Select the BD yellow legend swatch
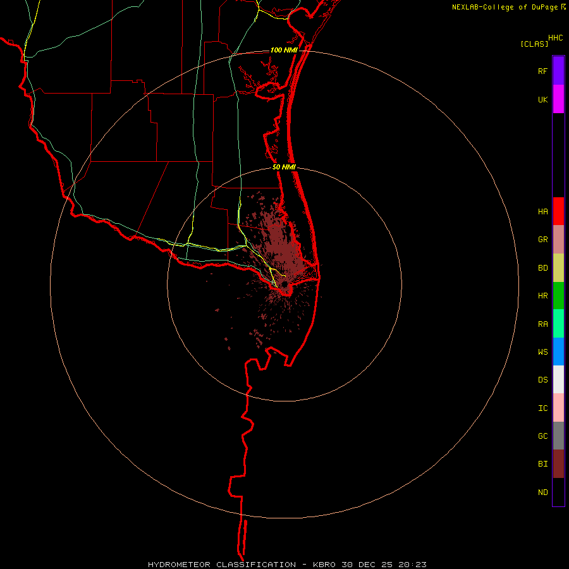 click(558, 268)
